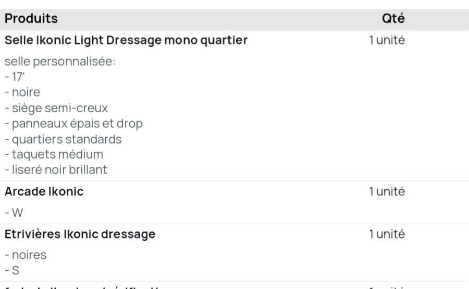Select the Selle Ikonic Light Dressage product title
This screenshot has height=289, width=469.
(x=126, y=40)
